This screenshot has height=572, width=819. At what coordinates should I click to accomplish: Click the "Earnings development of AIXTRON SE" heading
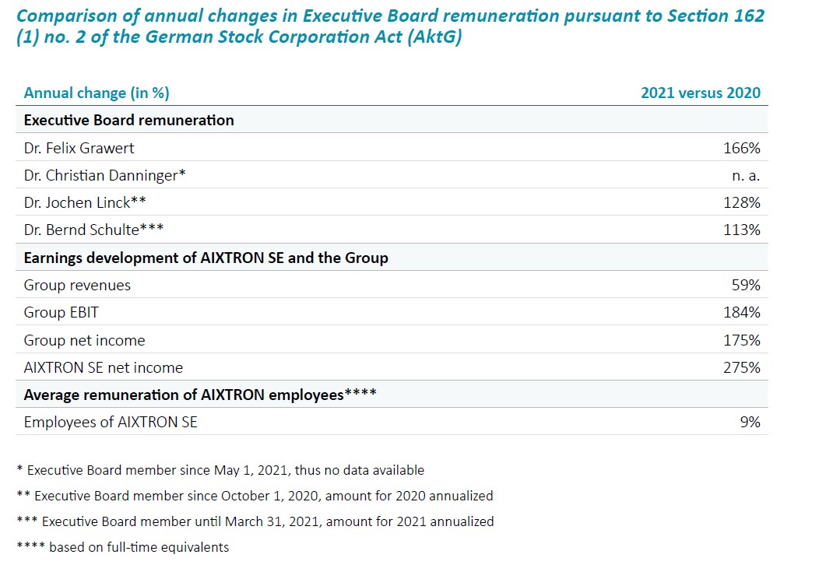(206, 258)
